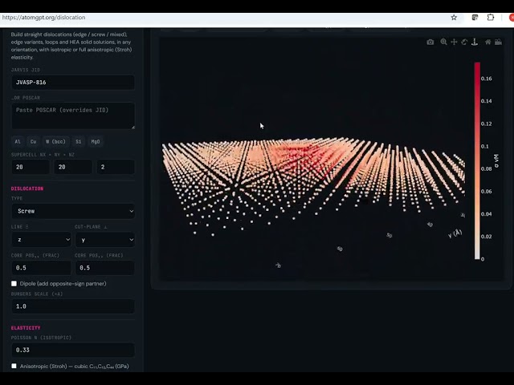Expand the Line direction dropdown set to z

click(41, 240)
